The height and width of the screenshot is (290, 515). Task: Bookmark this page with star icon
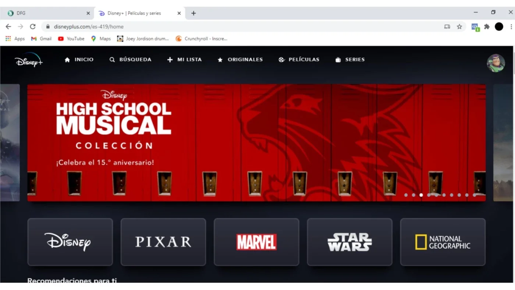(x=459, y=26)
